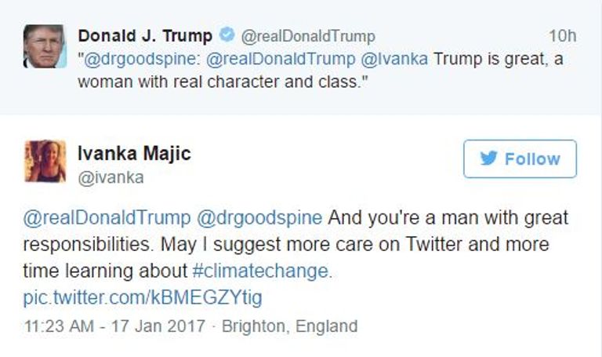Open the Donald J. Trump display name
Viewport: 602px width, 357px height.
tap(145, 36)
